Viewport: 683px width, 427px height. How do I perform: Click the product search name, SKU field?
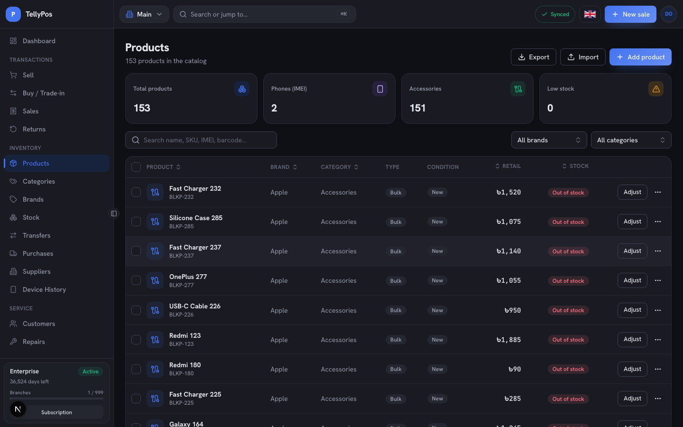point(201,140)
